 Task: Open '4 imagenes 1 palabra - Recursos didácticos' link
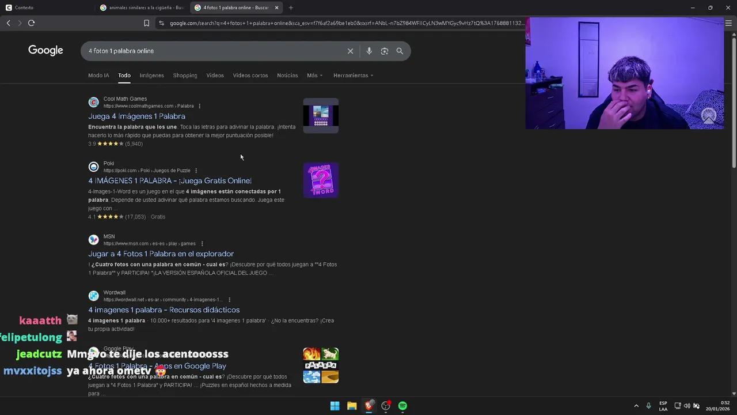tap(164, 310)
